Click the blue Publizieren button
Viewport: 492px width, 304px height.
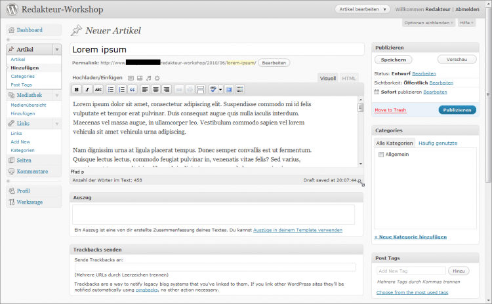click(x=457, y=110)
